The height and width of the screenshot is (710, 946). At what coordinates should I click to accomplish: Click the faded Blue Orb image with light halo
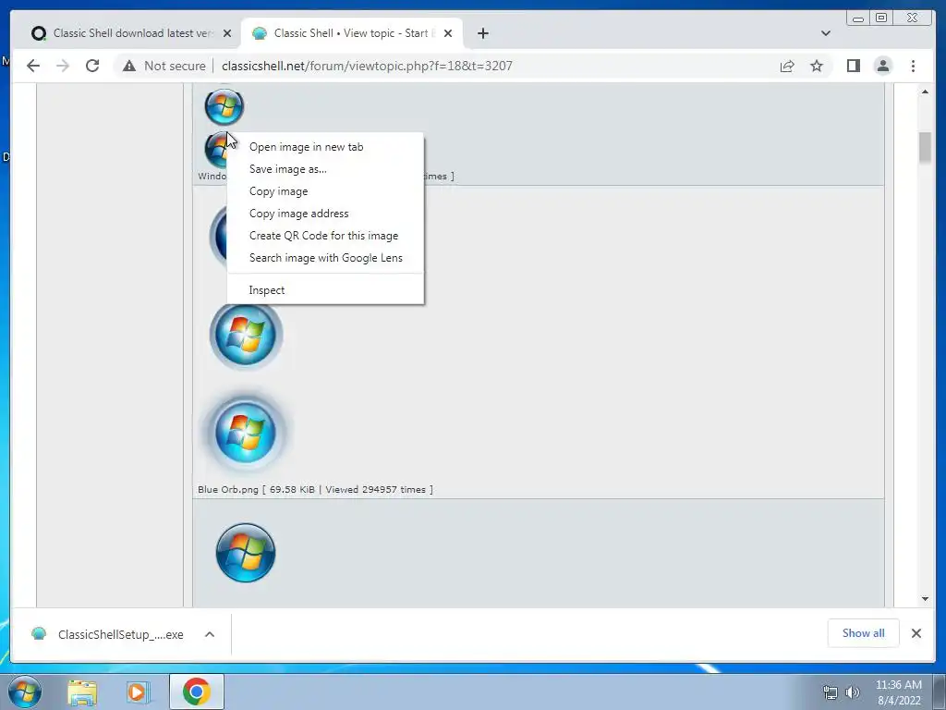click(x=246, y=335)
